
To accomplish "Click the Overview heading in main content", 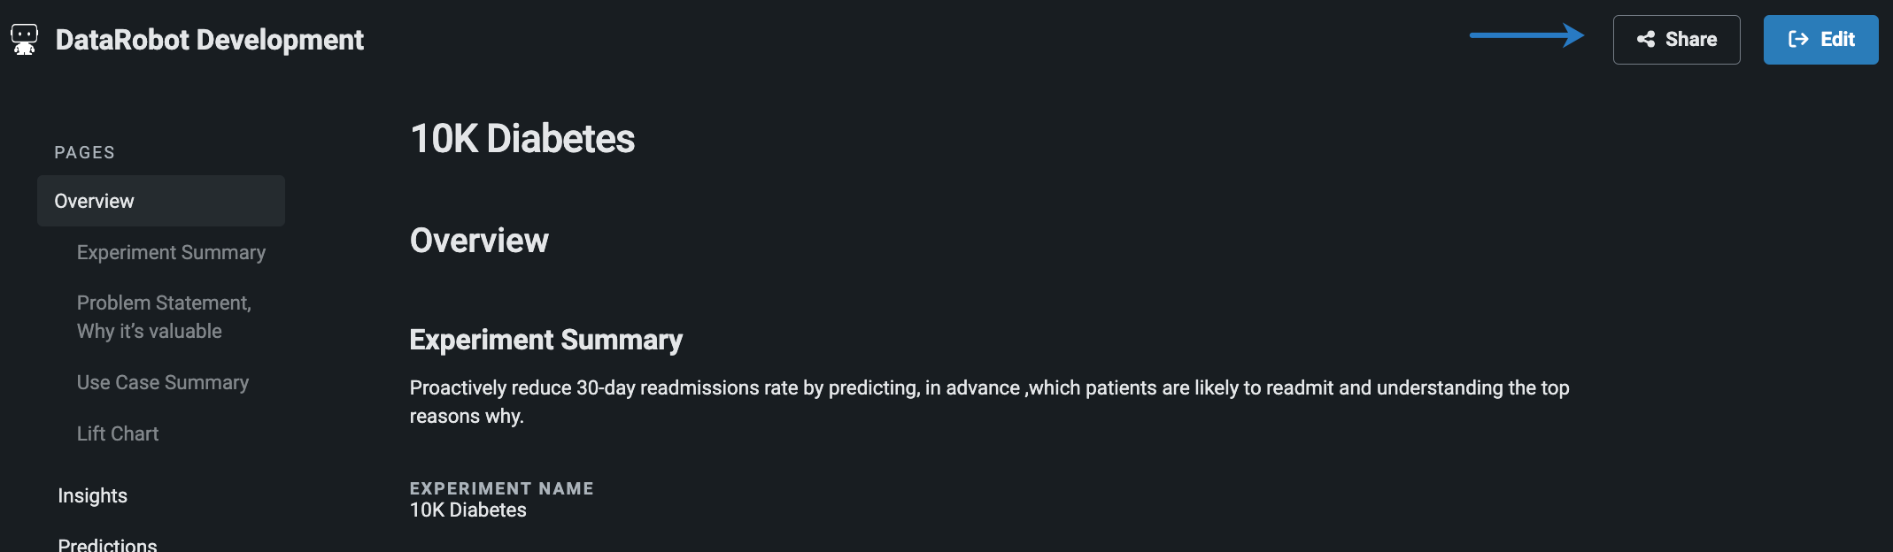I will pos(479,241).
